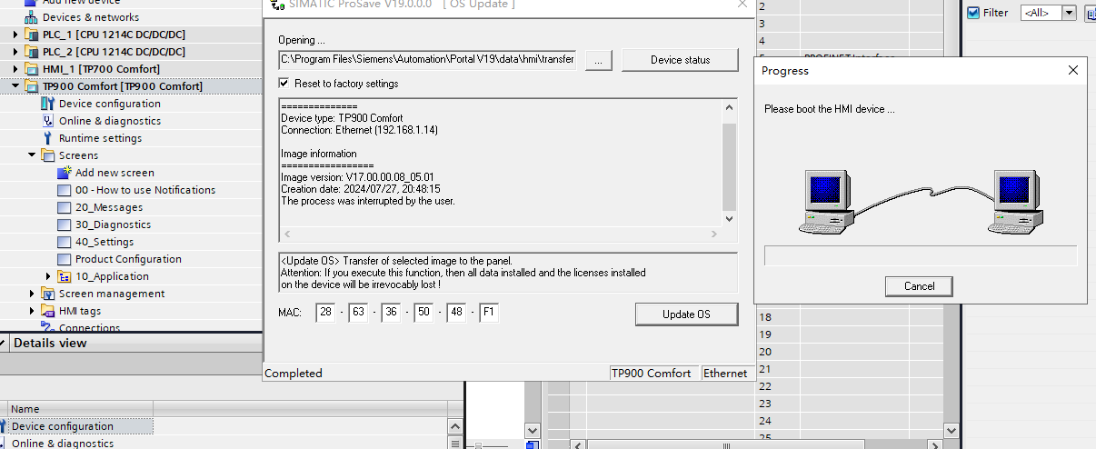Select Product Configuration screen in tree

[128, 259]
